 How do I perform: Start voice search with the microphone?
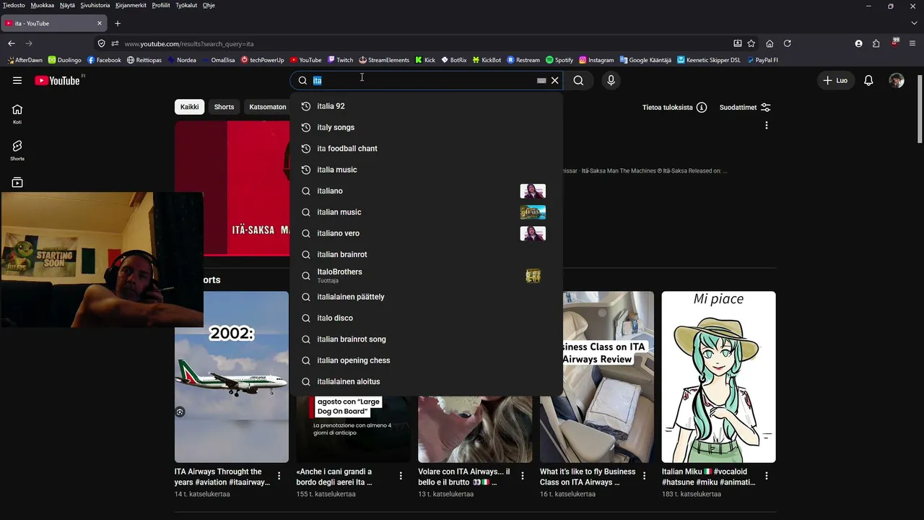tap(611, 80)
